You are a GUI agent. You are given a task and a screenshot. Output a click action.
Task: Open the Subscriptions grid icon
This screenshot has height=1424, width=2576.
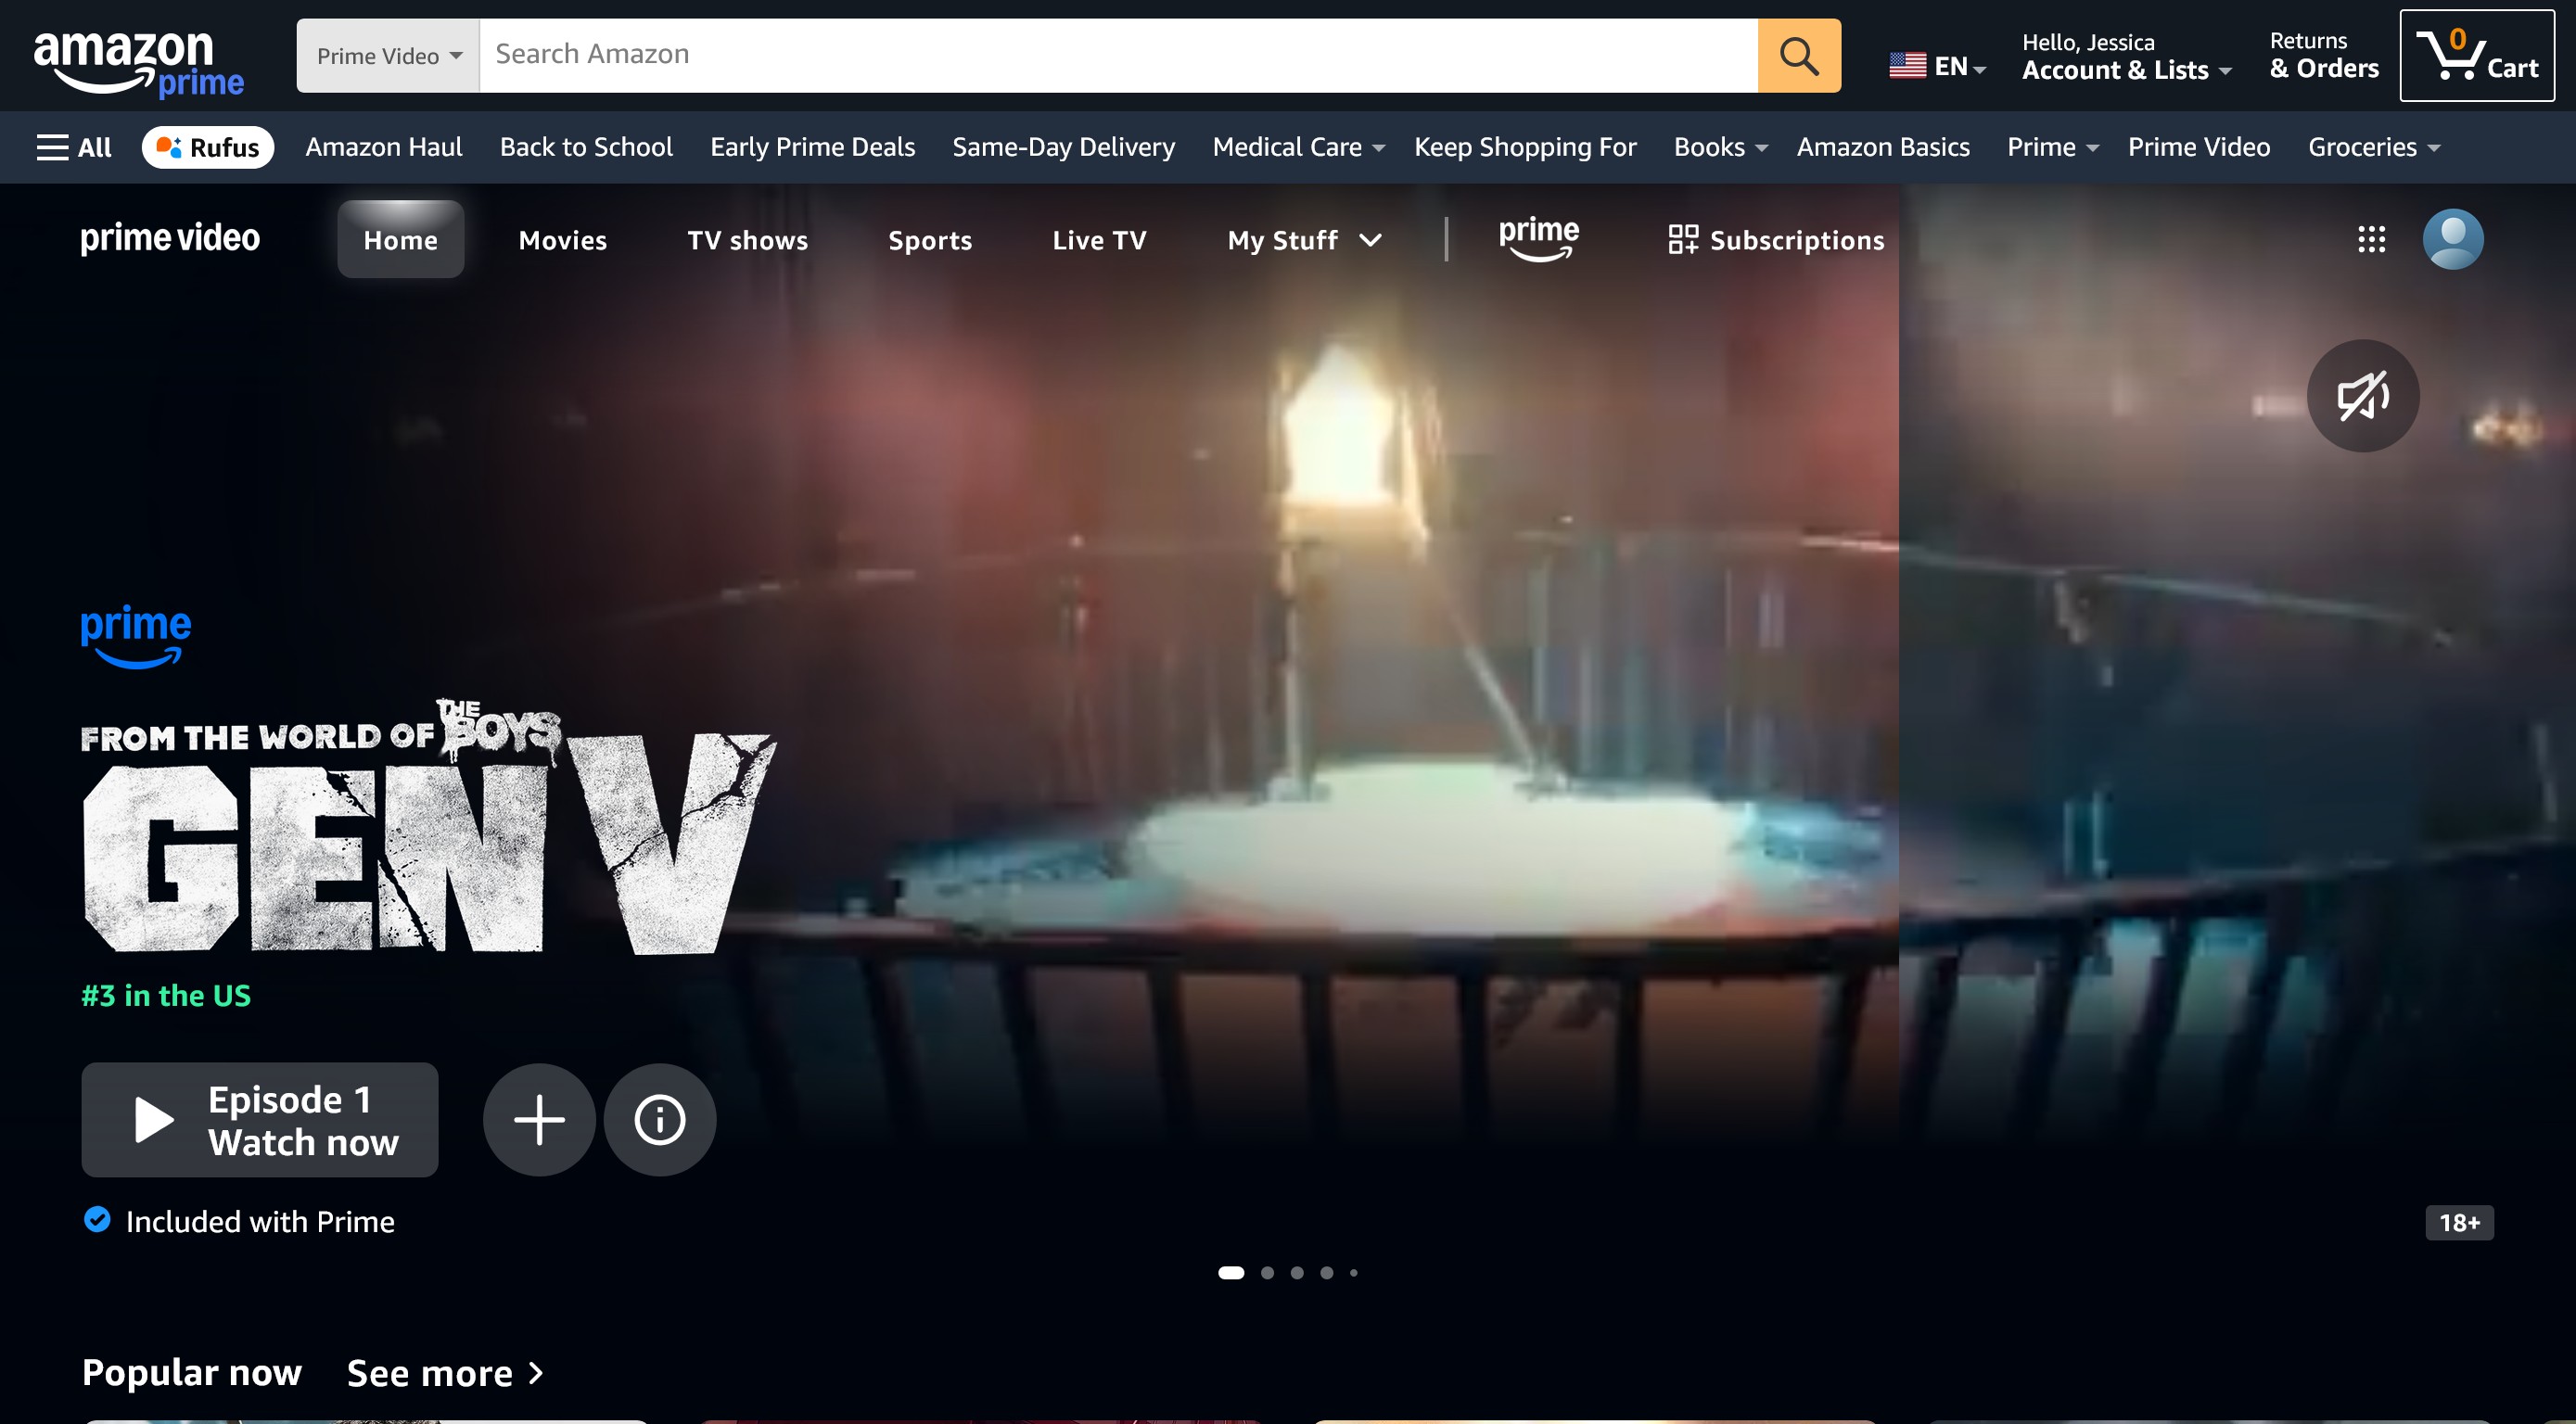pos(1683,239)
